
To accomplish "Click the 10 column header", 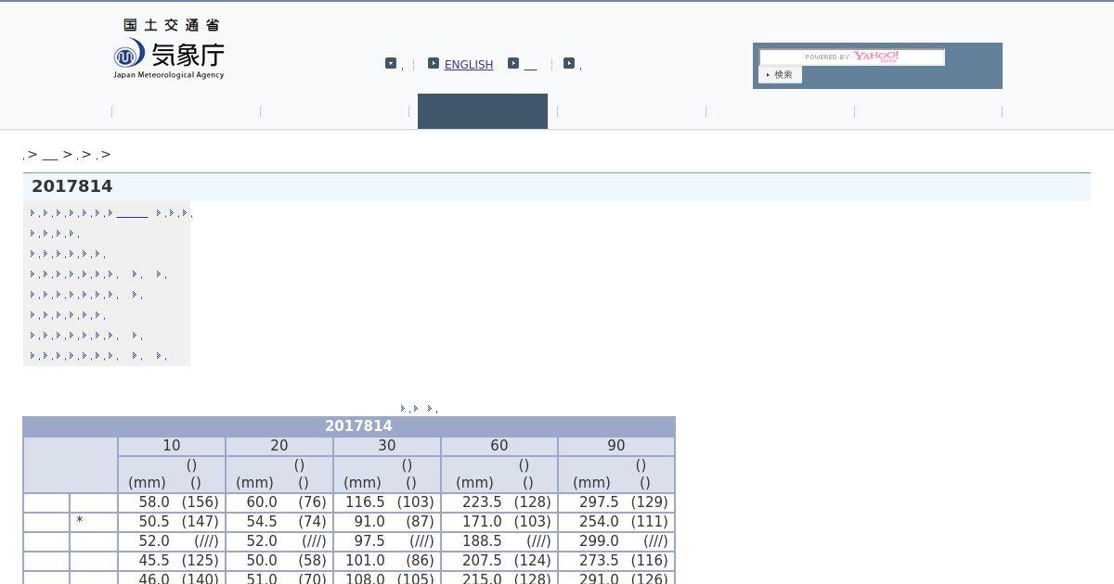I will [x=172, y=446].
